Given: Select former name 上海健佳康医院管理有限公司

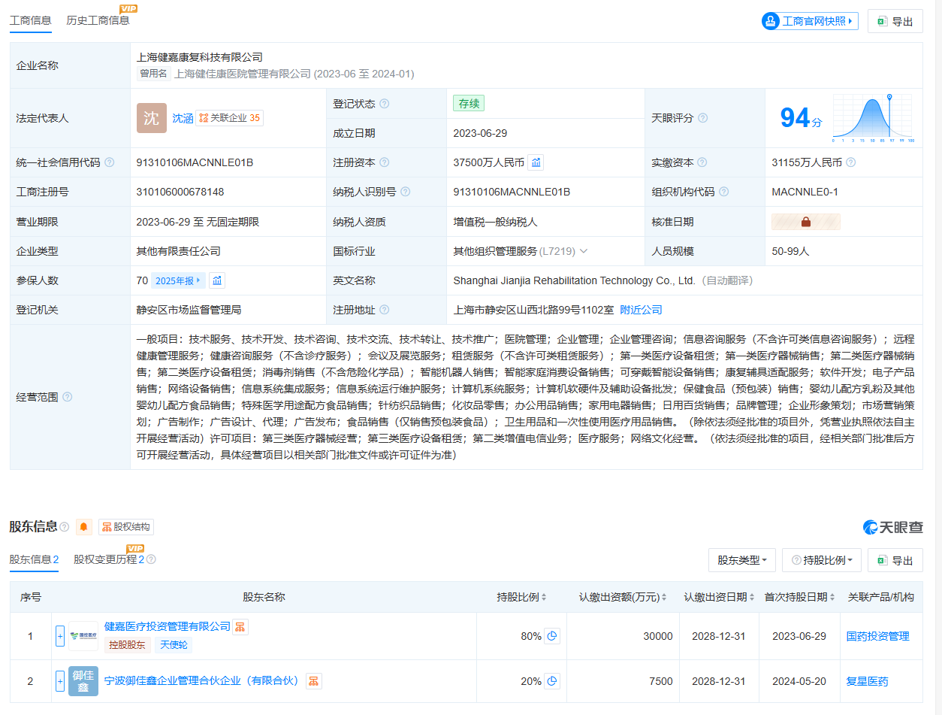Looking at the screenshot, I should tap(243, 74).
